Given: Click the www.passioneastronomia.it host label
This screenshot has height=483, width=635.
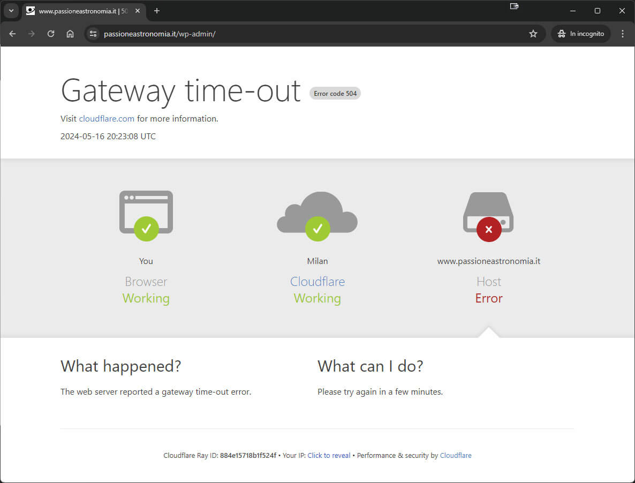Looking at the screenshot, I should click(489, 261).
